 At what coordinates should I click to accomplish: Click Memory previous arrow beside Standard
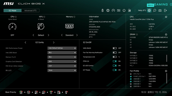coord(62,35)
